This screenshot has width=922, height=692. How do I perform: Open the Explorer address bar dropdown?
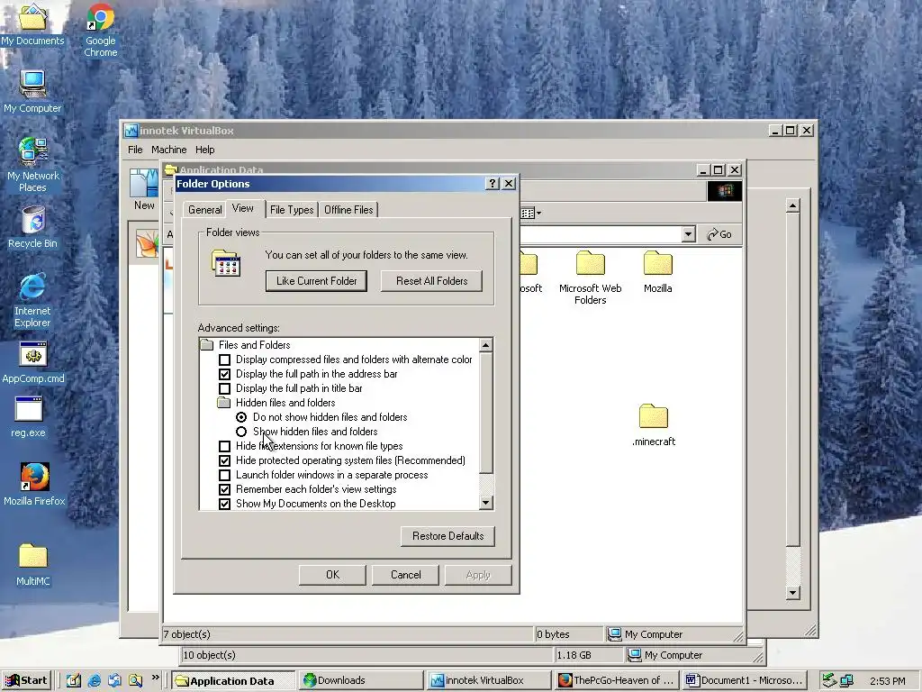point(689,234)
